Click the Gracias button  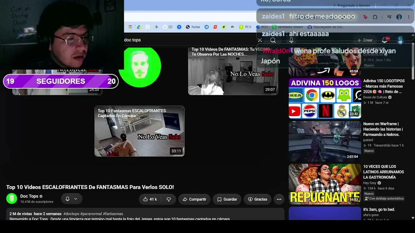pos(258,199)
